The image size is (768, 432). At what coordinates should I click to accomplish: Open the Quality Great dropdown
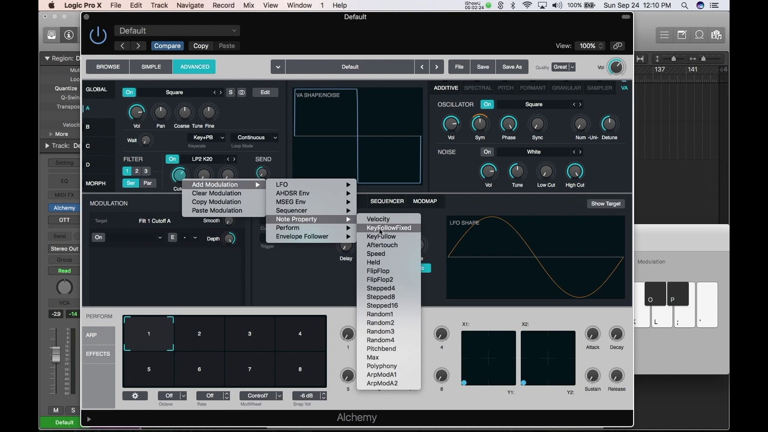563,67
